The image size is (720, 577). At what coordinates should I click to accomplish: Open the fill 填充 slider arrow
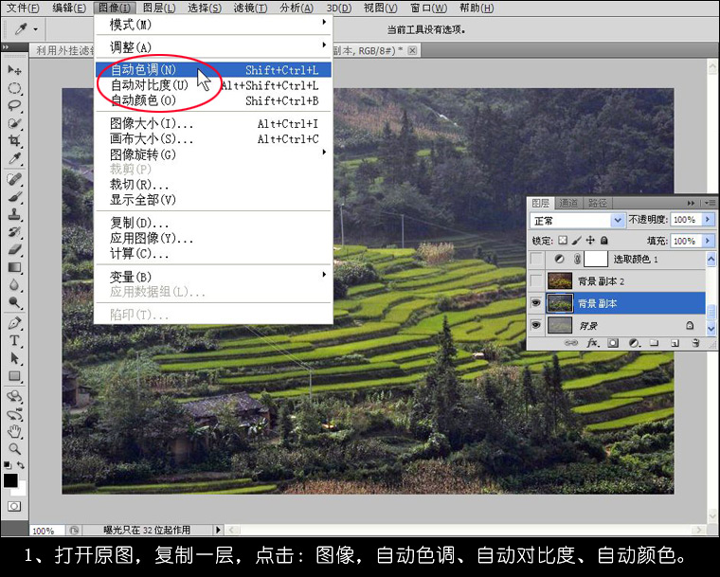(708, 241)
